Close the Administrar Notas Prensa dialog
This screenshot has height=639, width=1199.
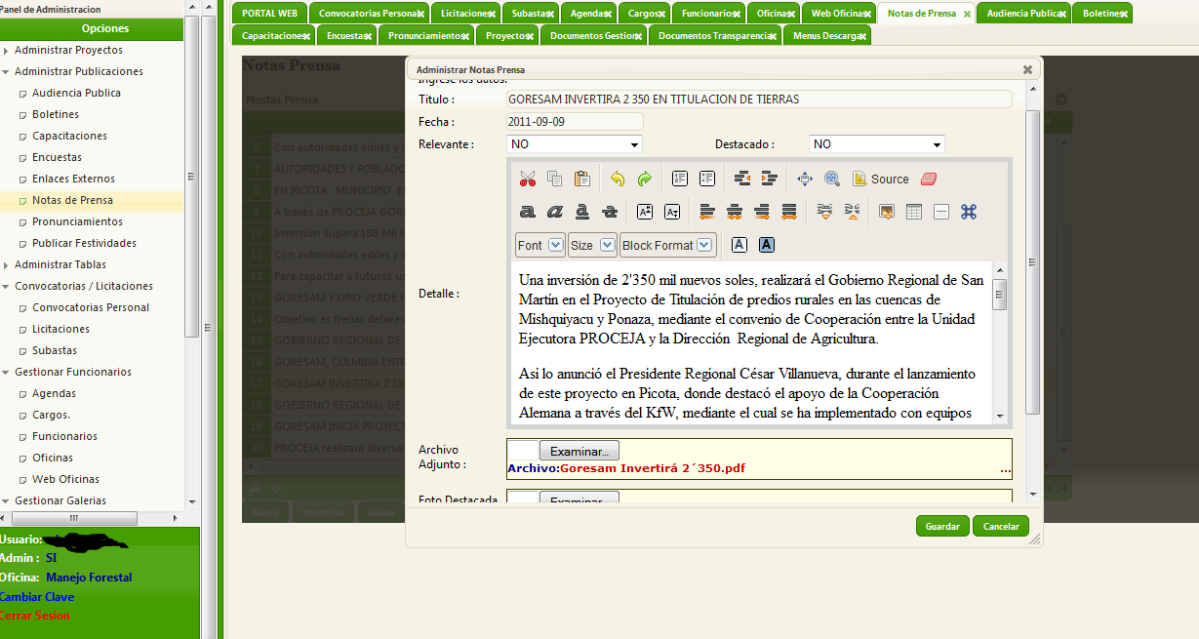[x=1027, y=70]
